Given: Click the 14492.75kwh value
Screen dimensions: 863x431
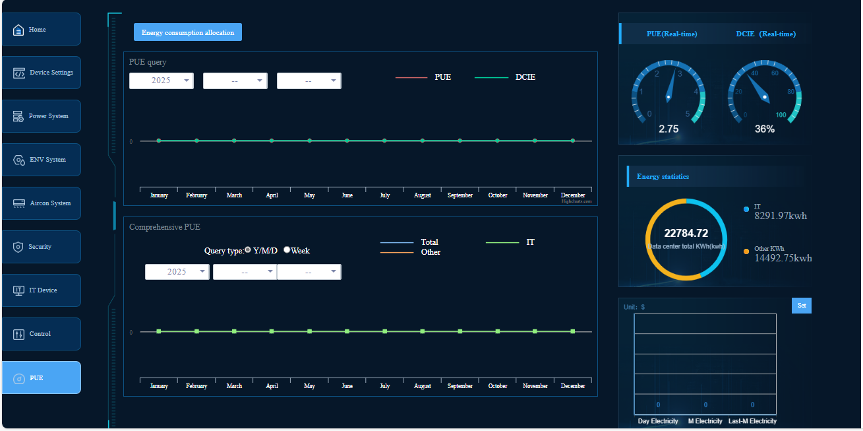Looking at the screenshot, I should point(783,258).
